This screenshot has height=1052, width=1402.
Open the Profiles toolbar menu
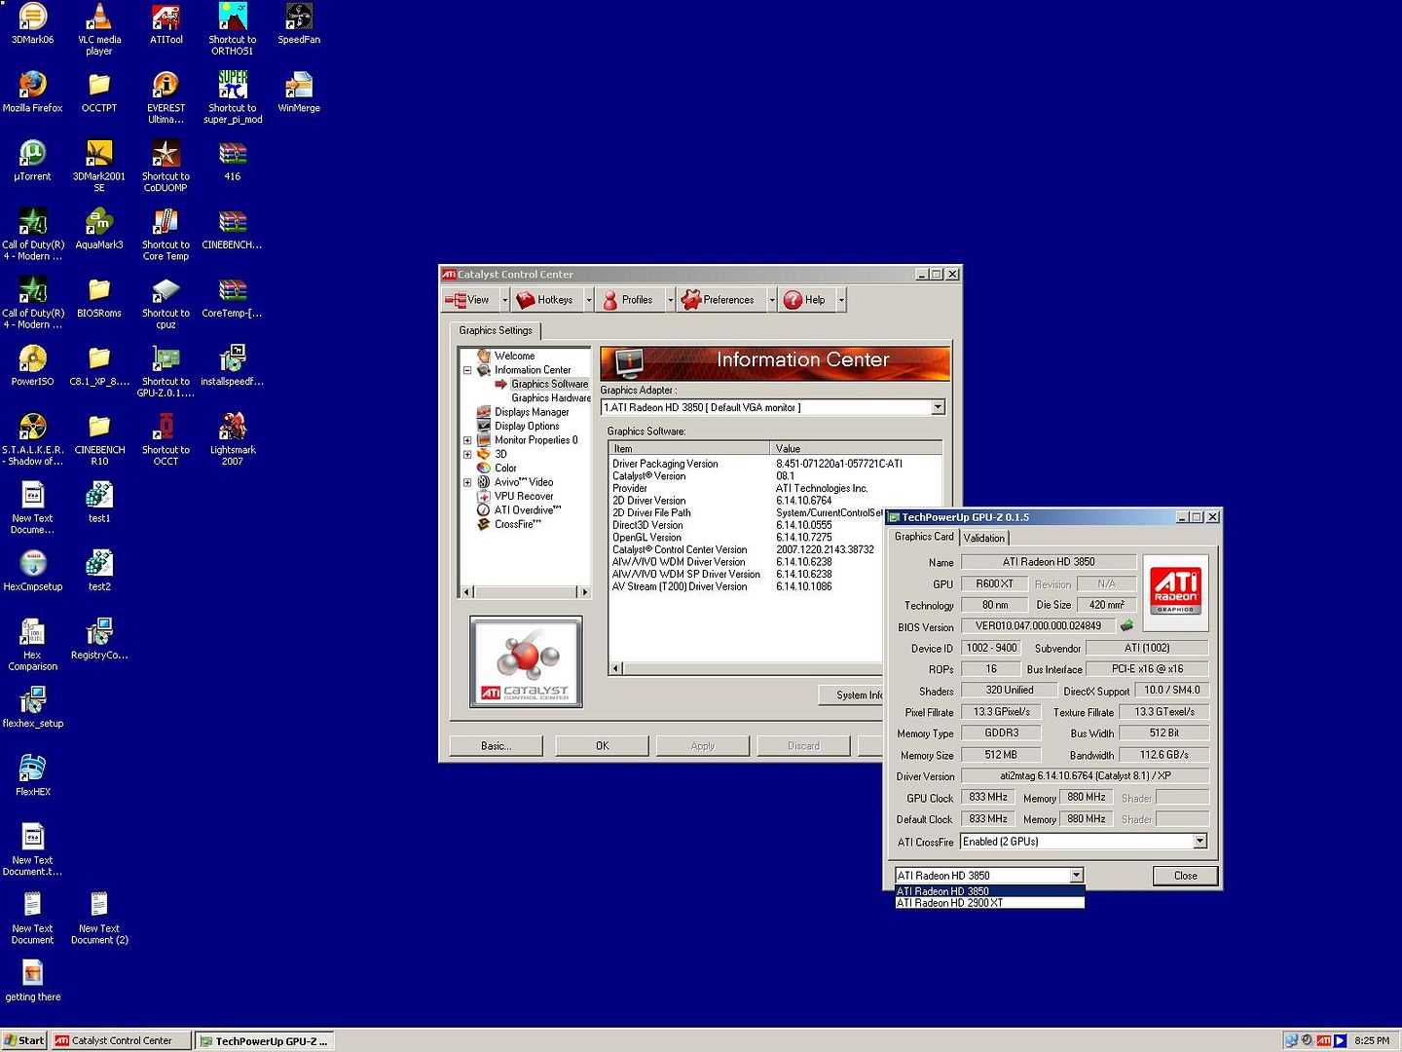click(628, 300)
